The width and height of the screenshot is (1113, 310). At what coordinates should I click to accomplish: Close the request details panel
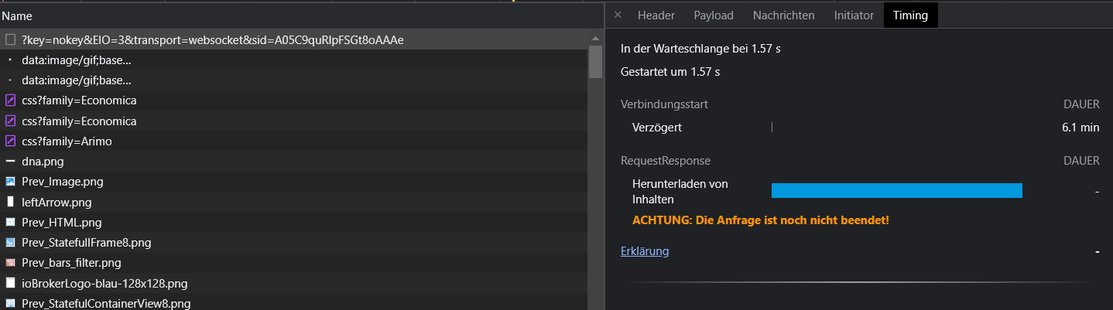pos(618,15)
